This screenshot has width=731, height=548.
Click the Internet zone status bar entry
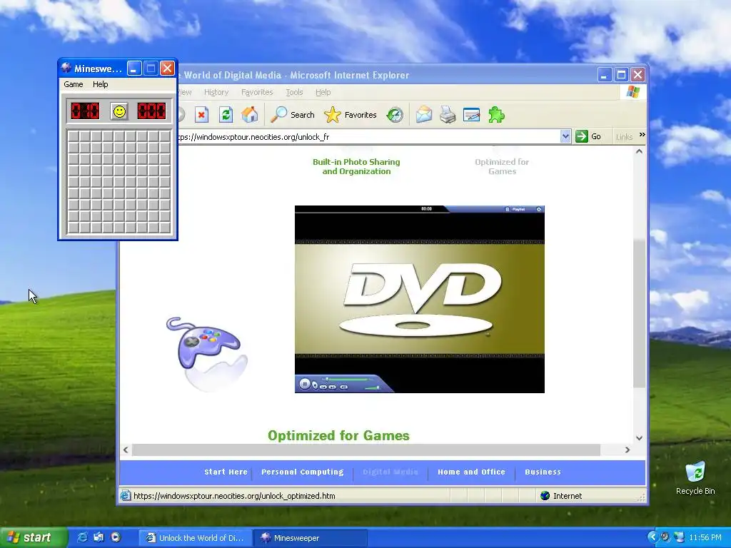click(x=561, y=496)
